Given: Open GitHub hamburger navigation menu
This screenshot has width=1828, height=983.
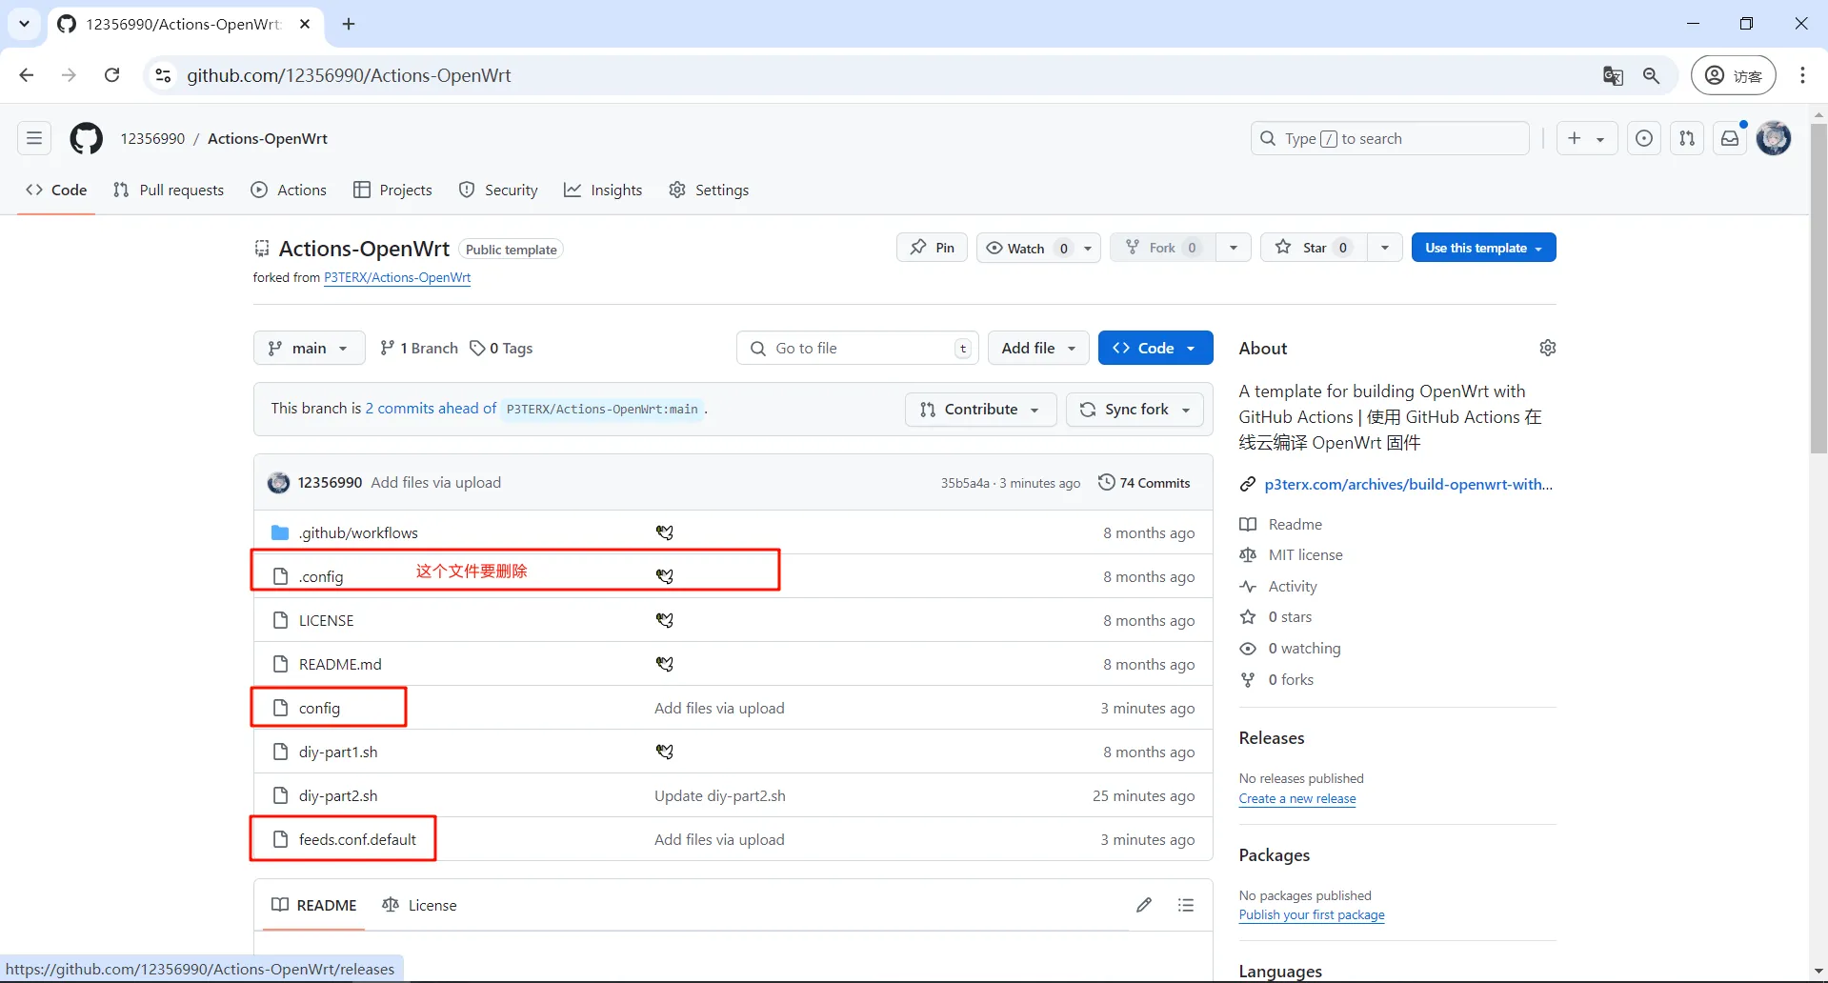Looking at the screenshot, I should 34,138.
